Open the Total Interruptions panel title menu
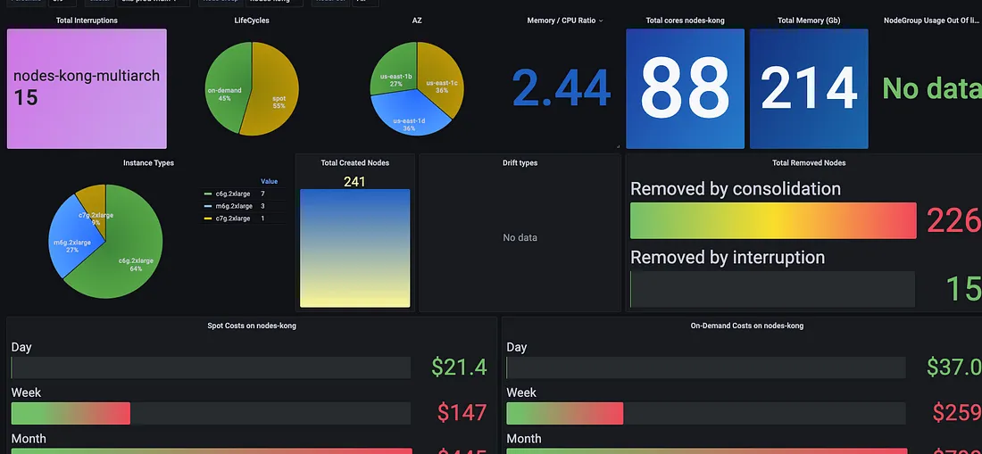This screenshot has height=454, width=982. pos(87,21)
